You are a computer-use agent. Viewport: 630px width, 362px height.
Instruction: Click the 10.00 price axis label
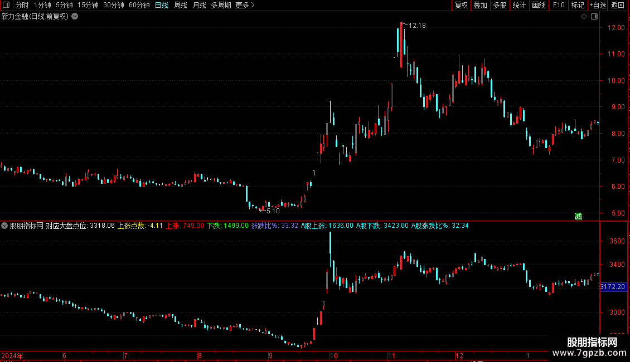[x=616, y=81]
